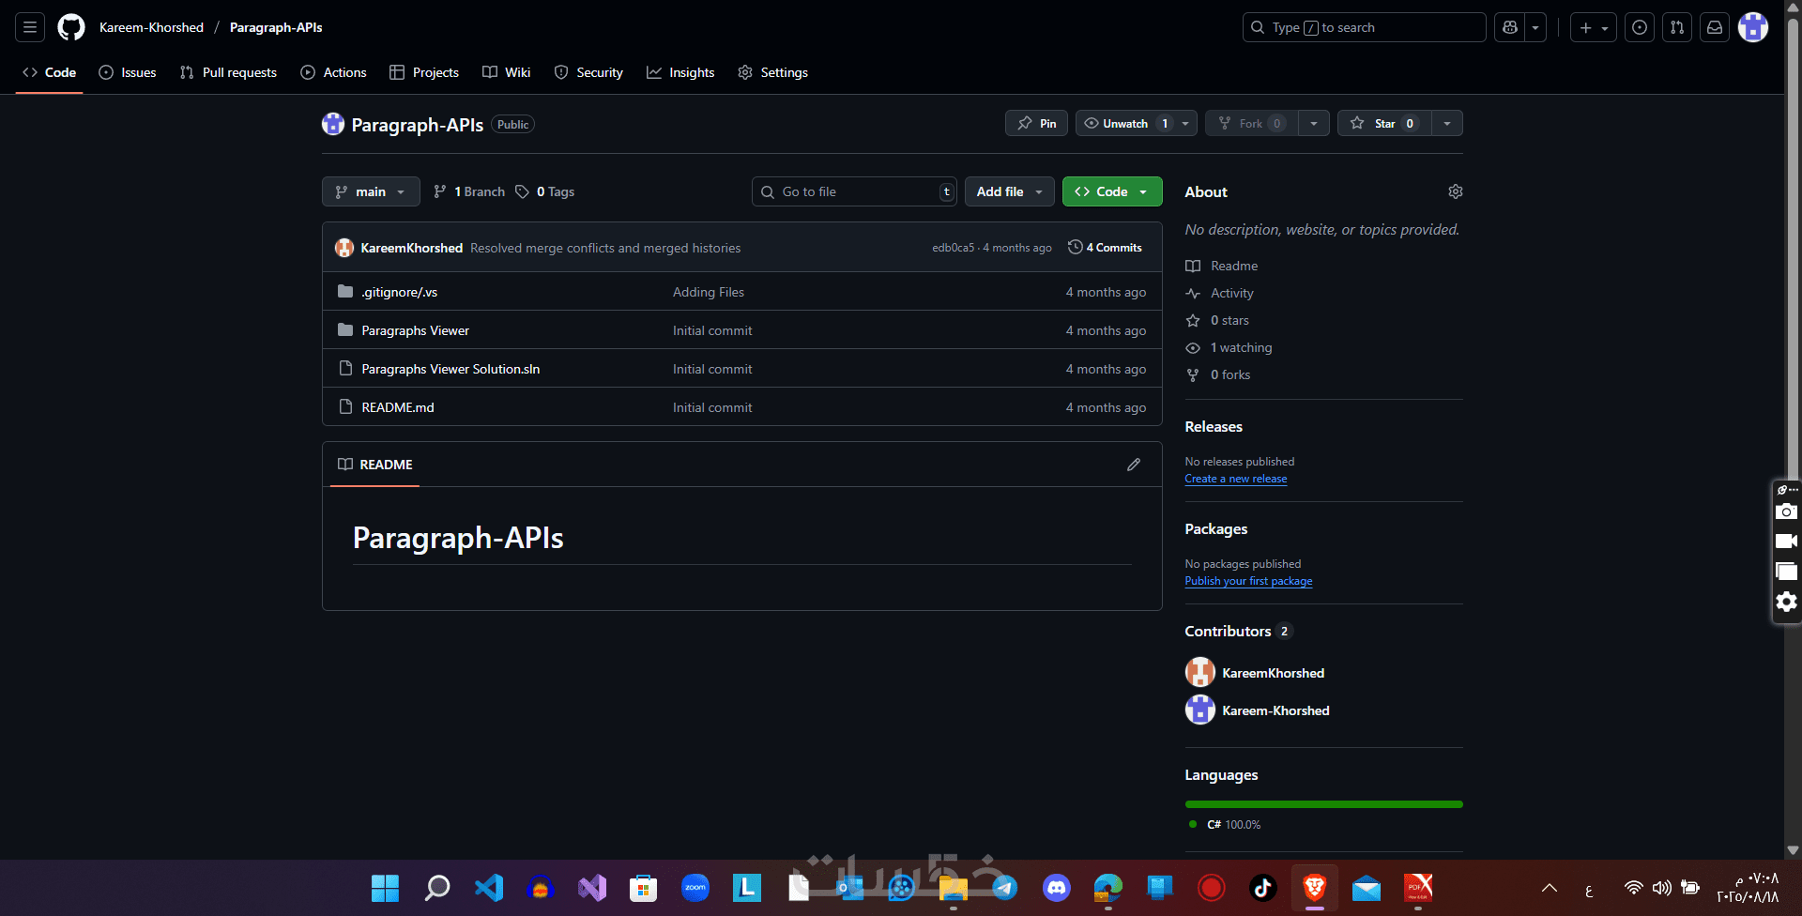The width and height of the screenshot is (1802, 916).
Task: Open the Notifications inbox icon
Action: click(1715, 27)
